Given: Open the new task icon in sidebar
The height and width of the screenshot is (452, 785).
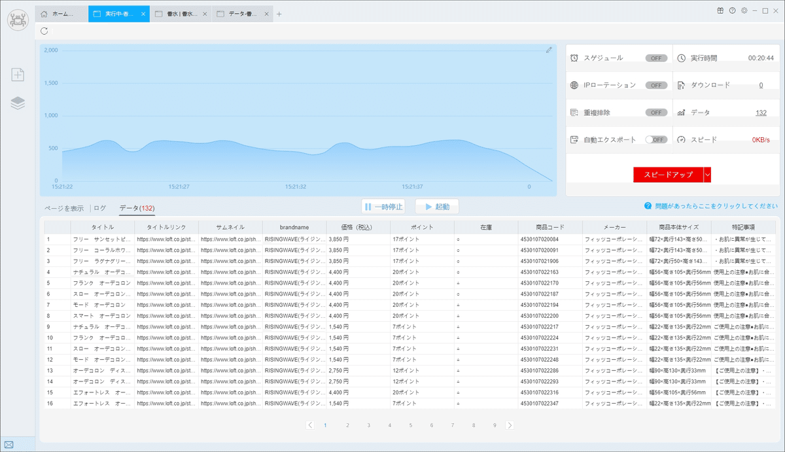Looking at the screenshot, I should 18,75.
